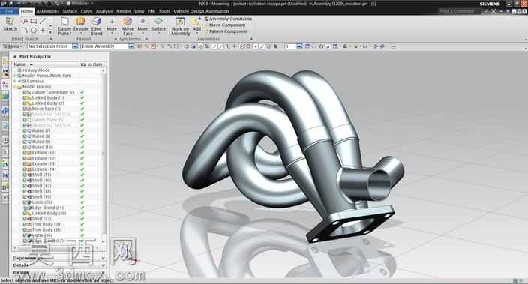The width and height of the screenshot is (528, 284).
Task: Click the Part Navigator horizontal scrollbar
Action: (x=56, y=248)
